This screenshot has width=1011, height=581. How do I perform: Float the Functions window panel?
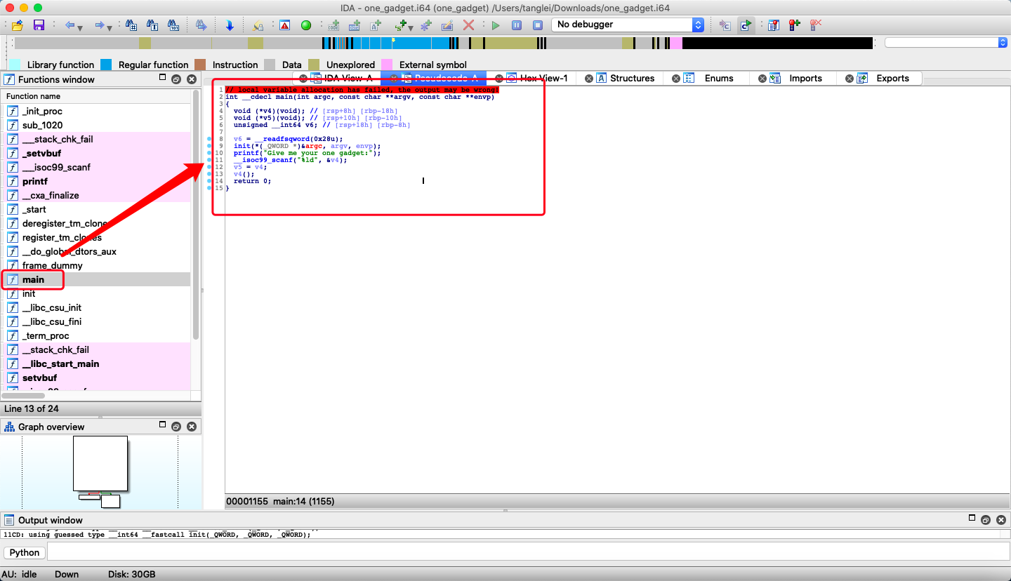[x=176, y=79]
